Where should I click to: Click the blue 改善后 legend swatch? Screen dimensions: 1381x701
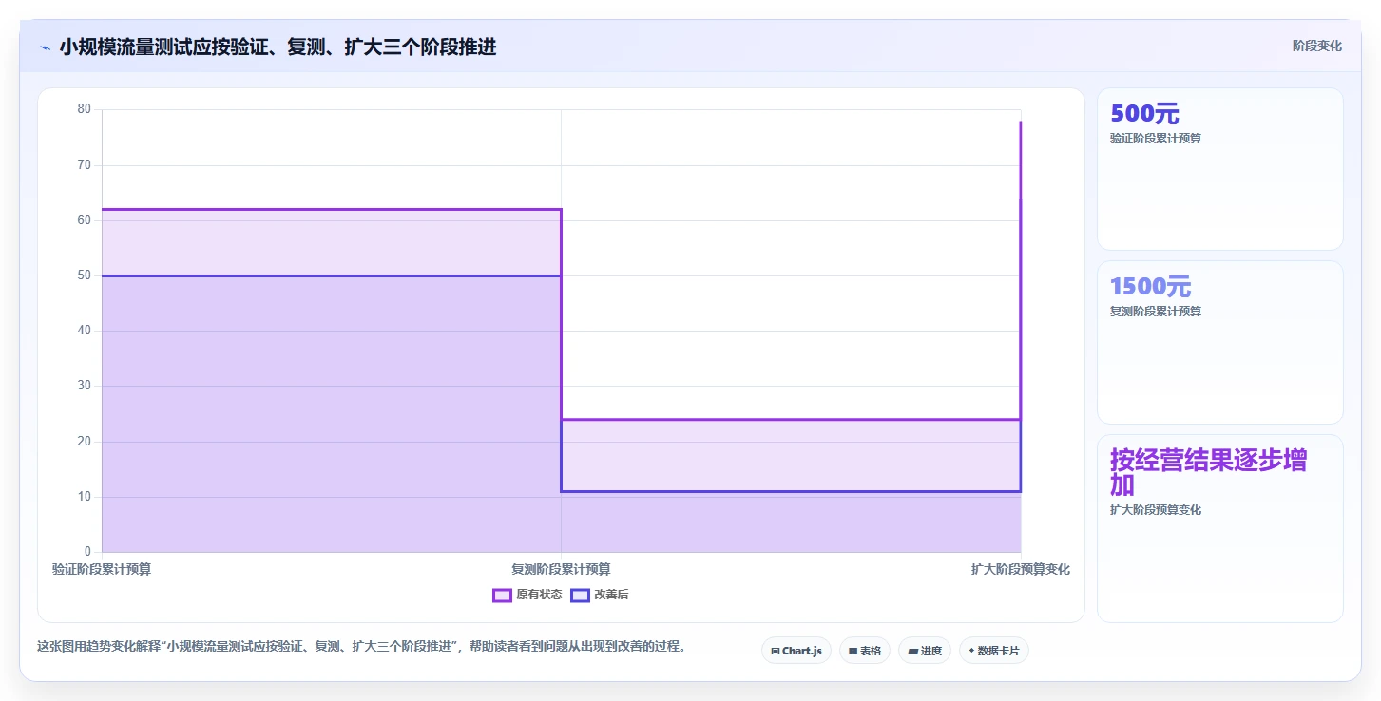(x=580, y=596)
